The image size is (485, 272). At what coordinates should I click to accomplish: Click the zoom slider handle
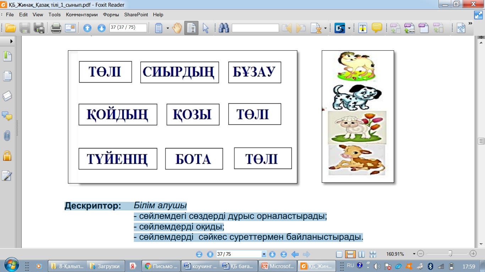point(450,254)
